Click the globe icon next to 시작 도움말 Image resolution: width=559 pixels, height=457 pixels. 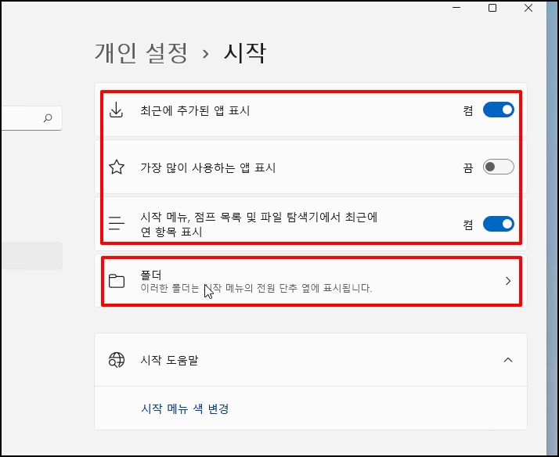(117, 360)
